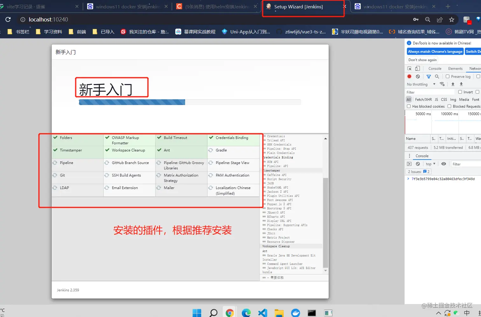The height and width of the screenshot is (317, 481).
Task: Open the console drawer three-dot menu
Action: [409, 156]
